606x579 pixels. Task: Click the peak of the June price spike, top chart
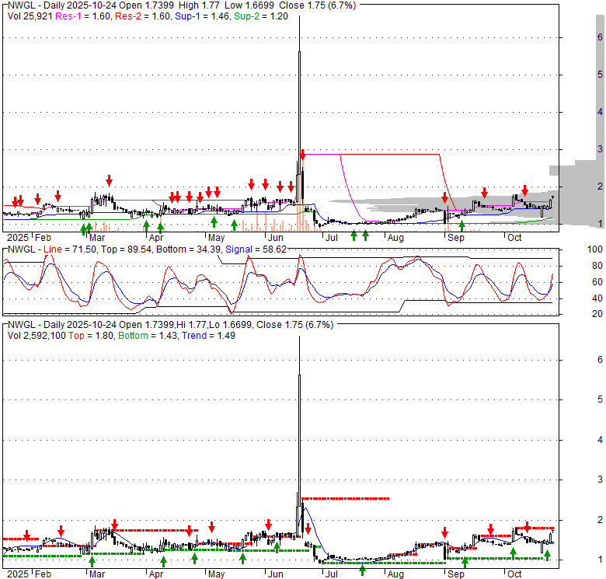coord(299,17)
